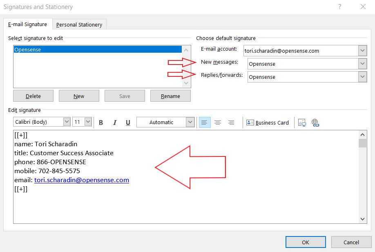Align signature text right
375x252 pixels.
click(231, 123)
